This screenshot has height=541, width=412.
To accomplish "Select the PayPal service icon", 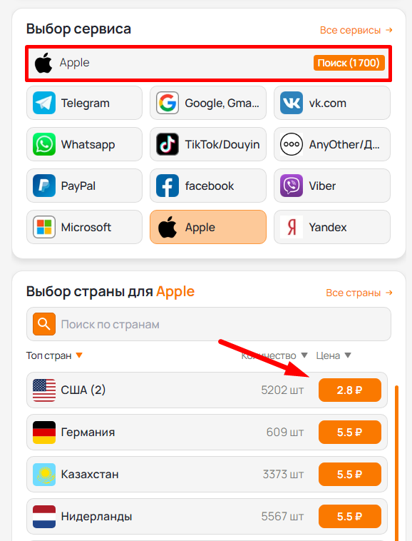I will (44, 186).
